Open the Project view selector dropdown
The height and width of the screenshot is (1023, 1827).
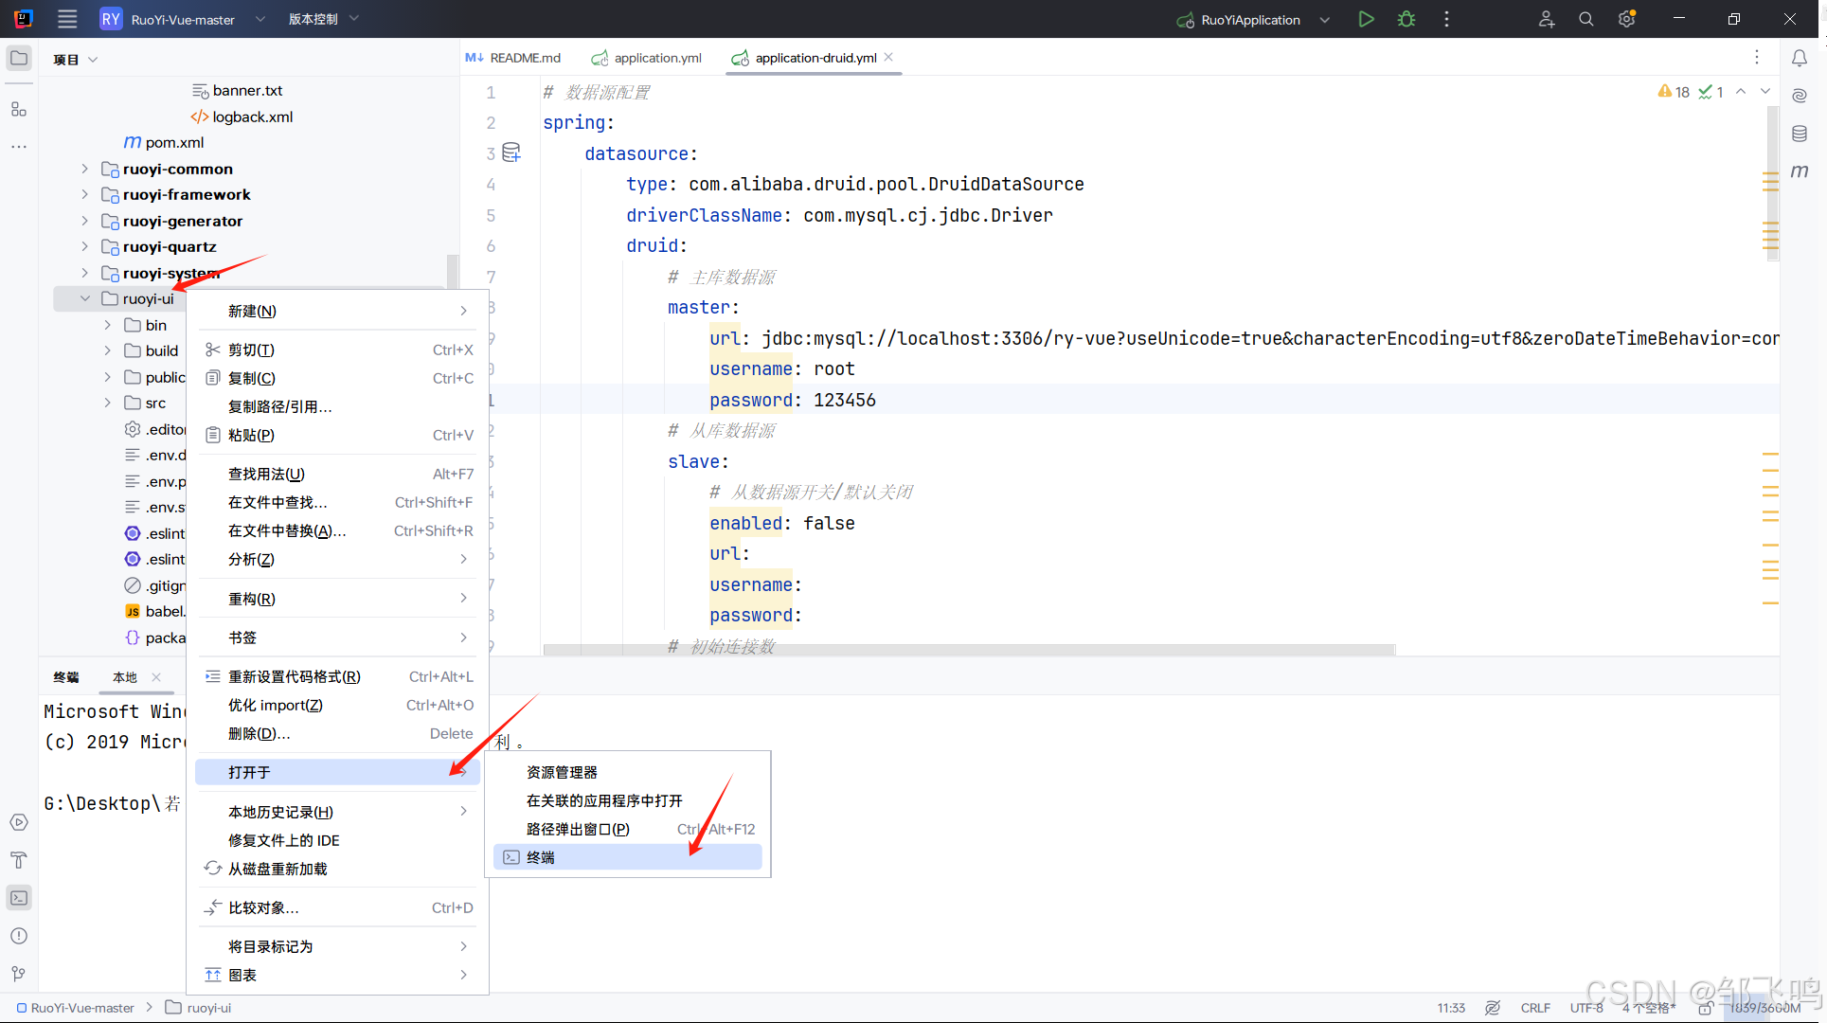76,60
